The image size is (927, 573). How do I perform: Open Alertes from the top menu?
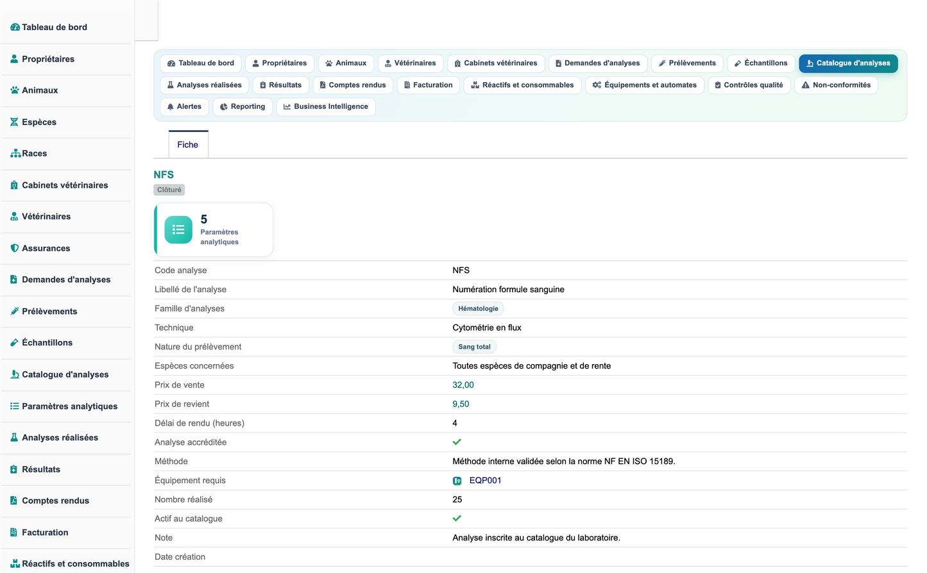coord(184,107)
